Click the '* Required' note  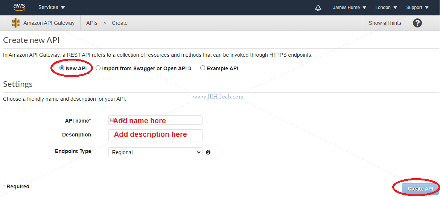point(16,186)
